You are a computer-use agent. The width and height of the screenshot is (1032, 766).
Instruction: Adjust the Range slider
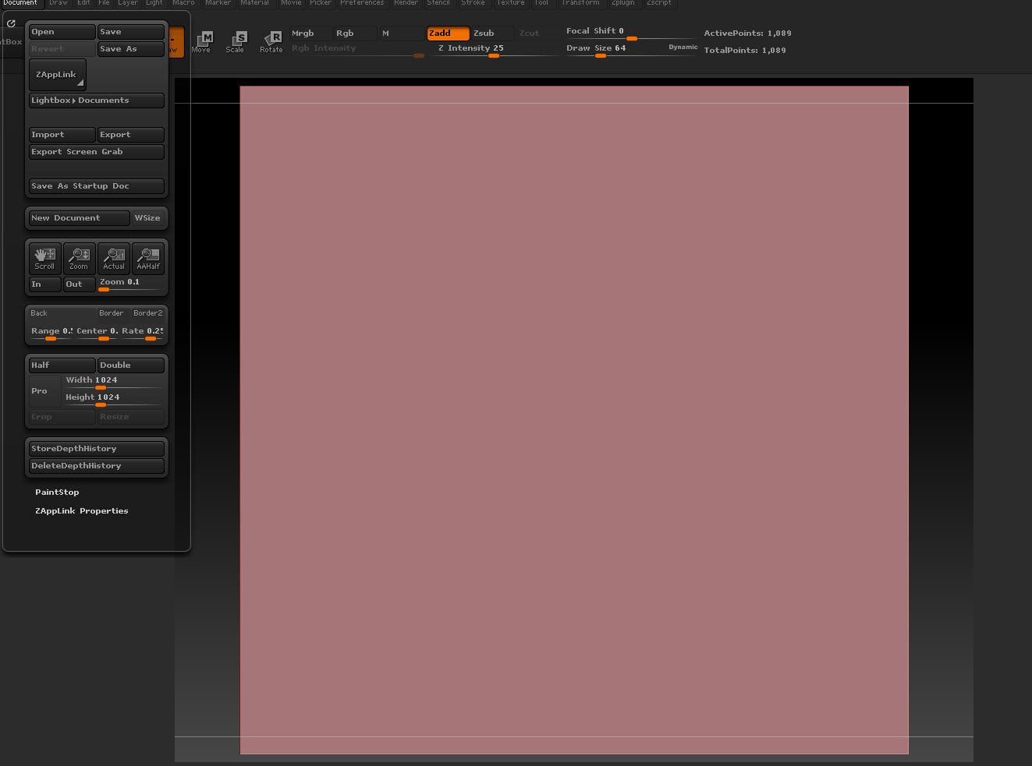[x=51, y=333]
